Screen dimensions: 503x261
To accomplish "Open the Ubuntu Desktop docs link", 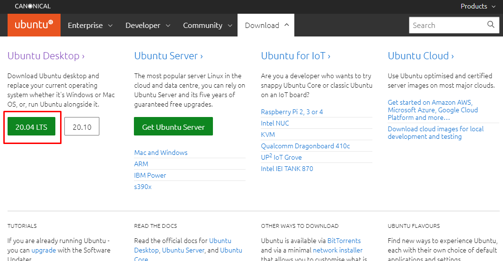I will [x=183, y=245].
